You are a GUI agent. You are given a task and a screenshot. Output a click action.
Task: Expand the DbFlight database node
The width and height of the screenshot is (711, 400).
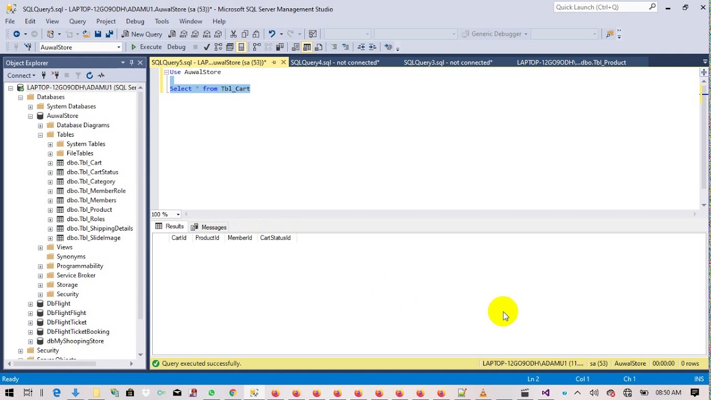[31, 304]
